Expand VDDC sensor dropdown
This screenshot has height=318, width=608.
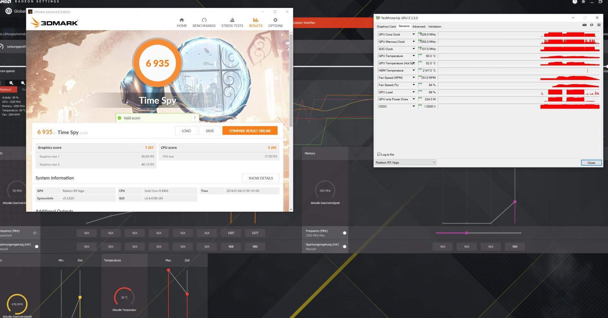[414, 106]
